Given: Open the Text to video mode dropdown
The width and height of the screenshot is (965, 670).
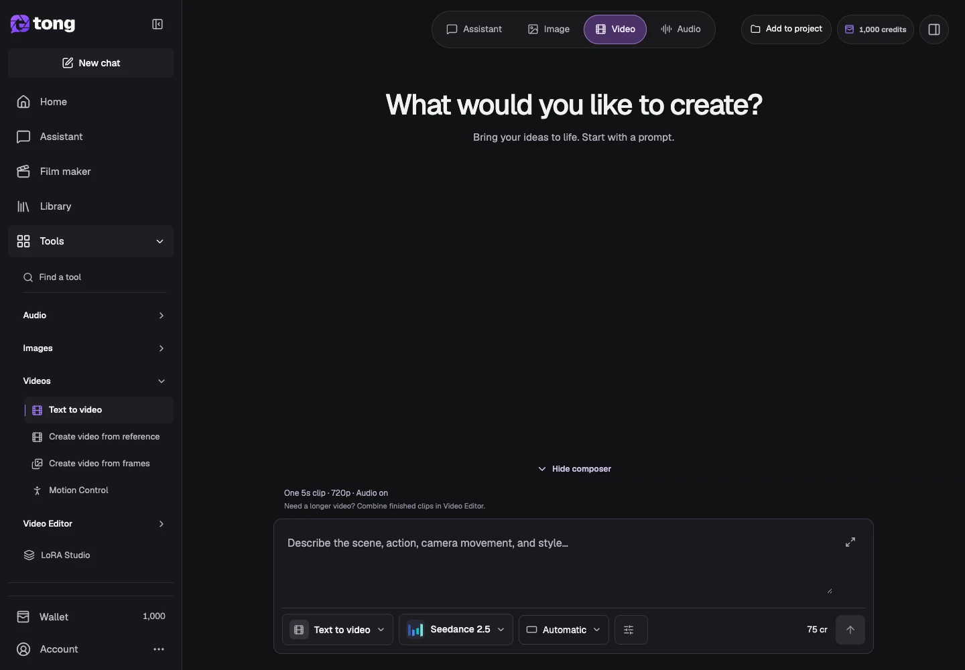Looking at the screenshot, I should coord(338,630).
